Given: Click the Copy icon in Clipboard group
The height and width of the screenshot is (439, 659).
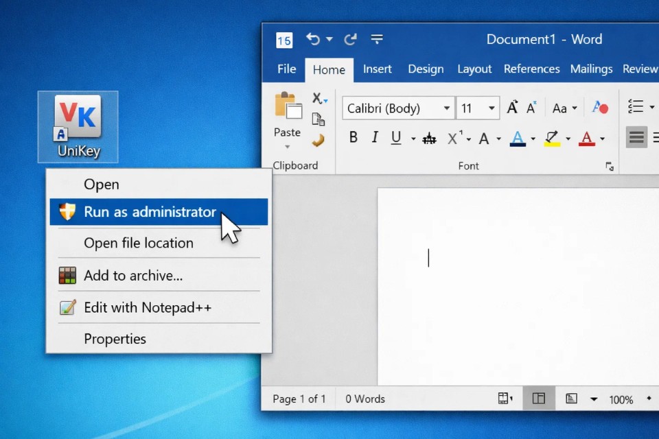Looking at the screenshot, I should point(318,119).
